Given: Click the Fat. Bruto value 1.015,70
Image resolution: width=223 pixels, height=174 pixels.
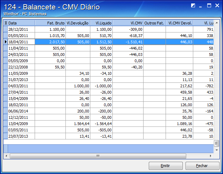Looking at the screenshot, I should 57,36.
